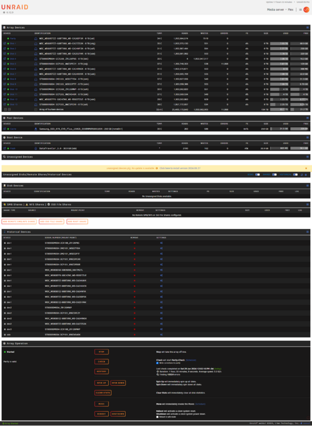Open the browse icon for Disk 4
The height and width of the screenshot is (426, 312).
pos(5,59)
